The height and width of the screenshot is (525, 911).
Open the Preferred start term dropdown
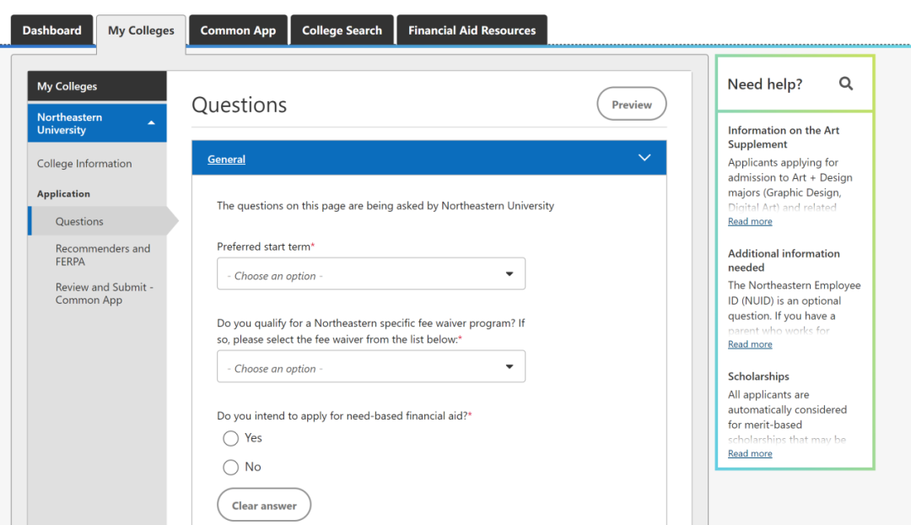pos(371,274)
